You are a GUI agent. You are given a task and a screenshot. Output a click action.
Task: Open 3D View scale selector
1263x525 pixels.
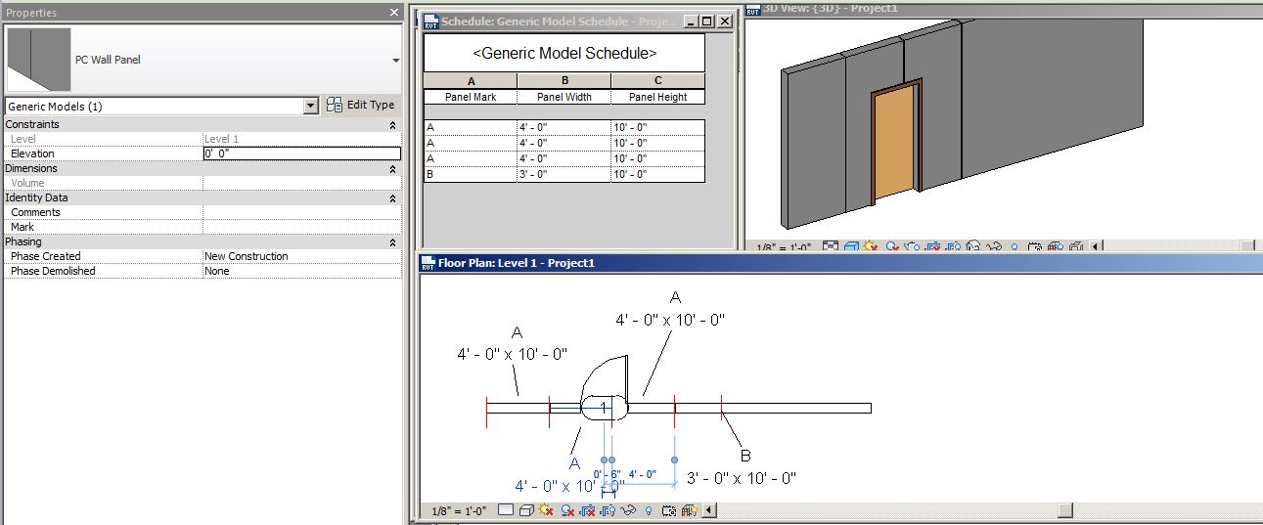coord(784,248)
